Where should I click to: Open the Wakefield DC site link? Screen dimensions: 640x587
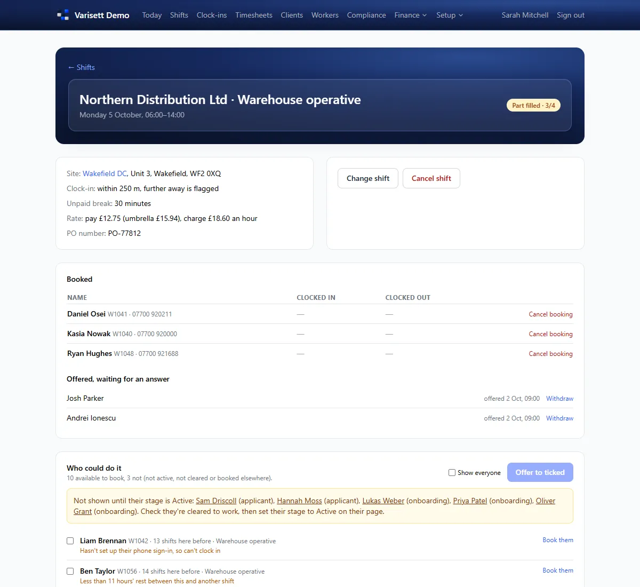pyautogui.click(x=105, y=173)
